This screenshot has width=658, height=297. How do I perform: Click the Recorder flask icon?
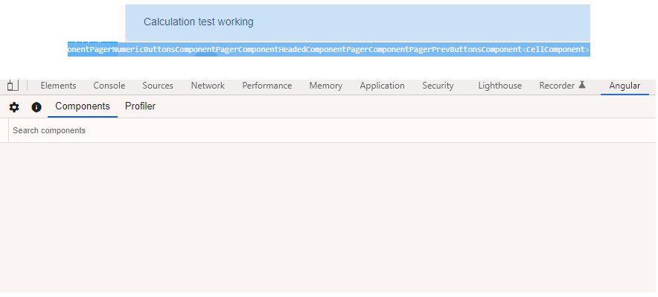pyautogui.click(x=581, y=85)
